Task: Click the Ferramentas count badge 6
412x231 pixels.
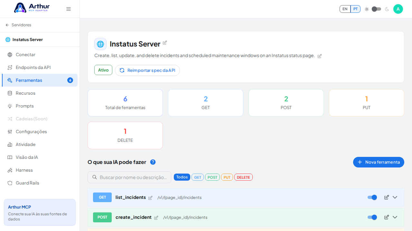Action: pos(70,80)
